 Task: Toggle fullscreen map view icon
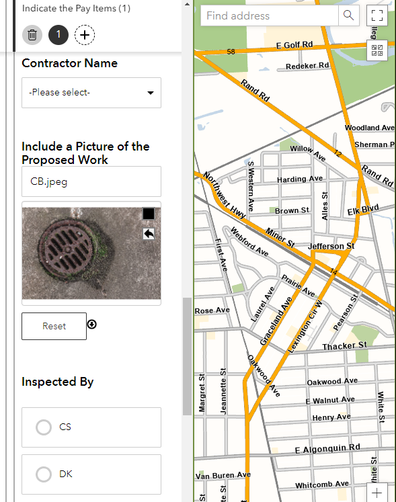pyautogui.click(x=377, y=15)
